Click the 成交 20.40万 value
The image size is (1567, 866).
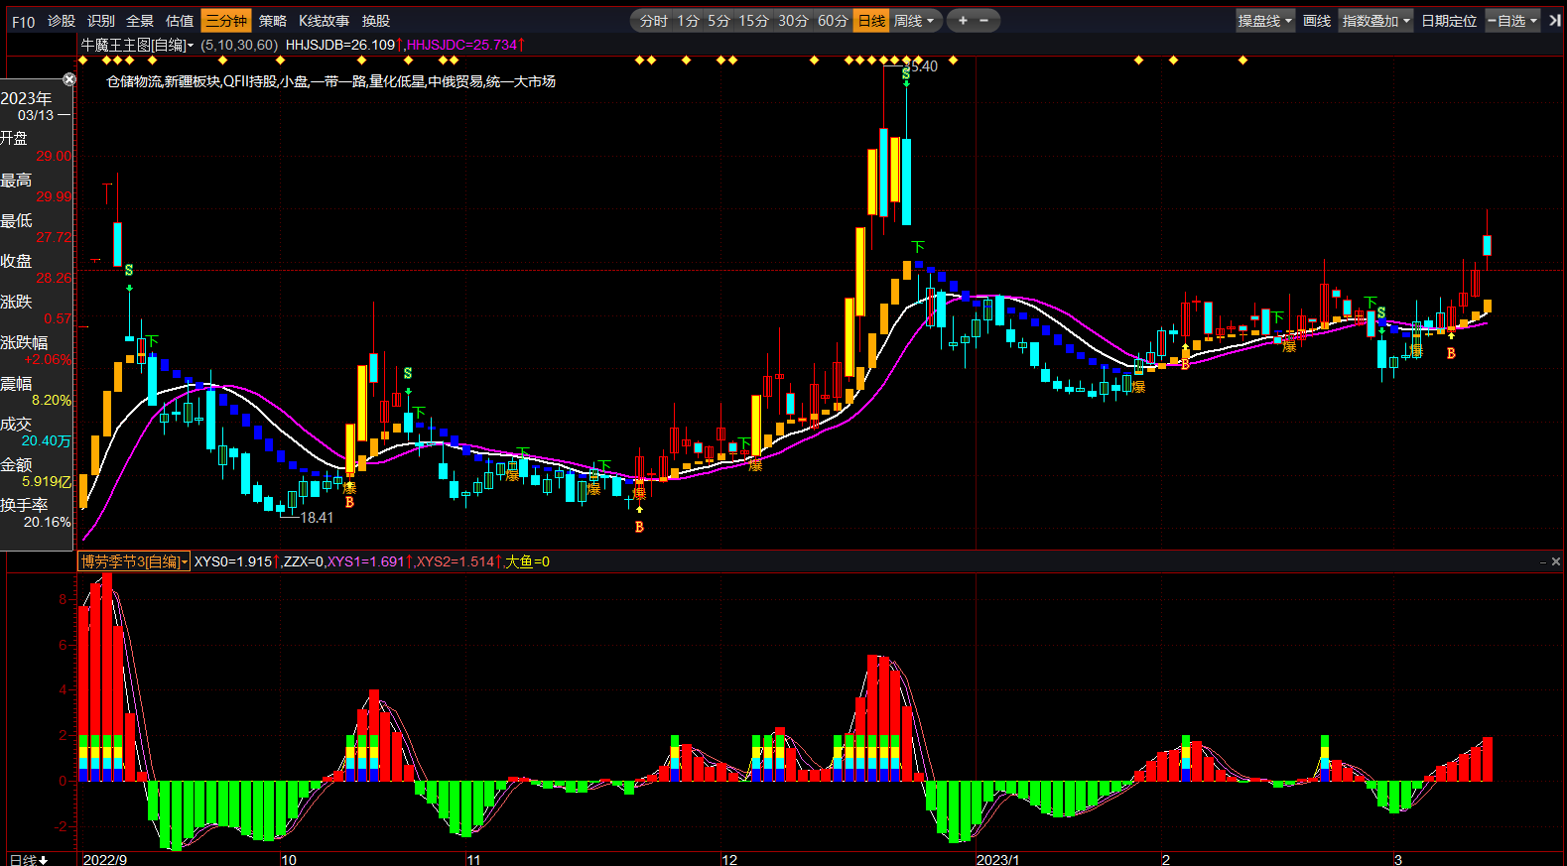47,440
